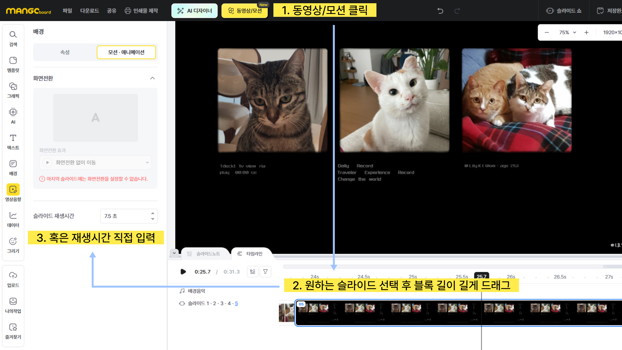Click the AI 디자이너 button
622x350 pixels.
click(194, 11)
